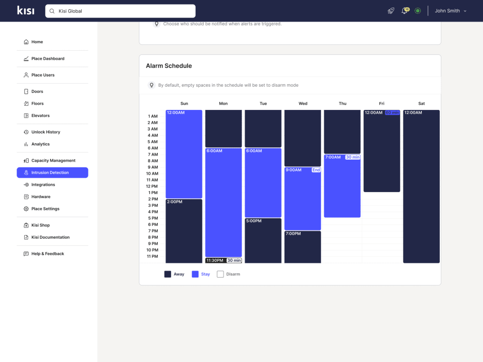This screenshot has width=483, height=362.
Task: Click the green status indicator icon
Action: coord(418,11)
